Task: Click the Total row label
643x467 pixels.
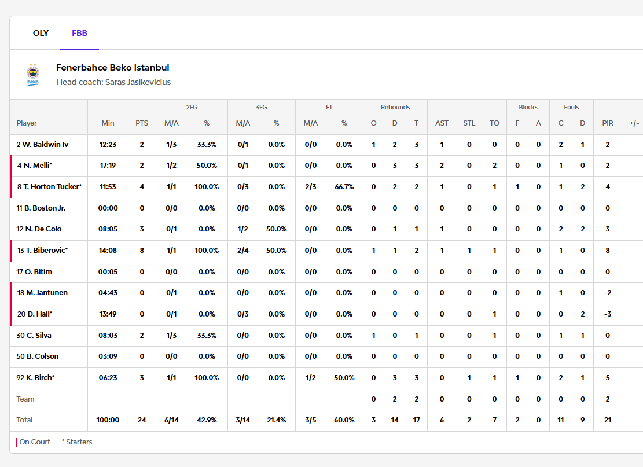Action: [x=24, y=420]
